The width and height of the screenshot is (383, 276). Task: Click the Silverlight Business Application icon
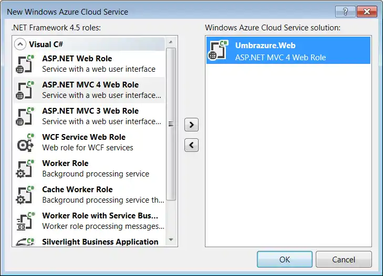point(25,241)
